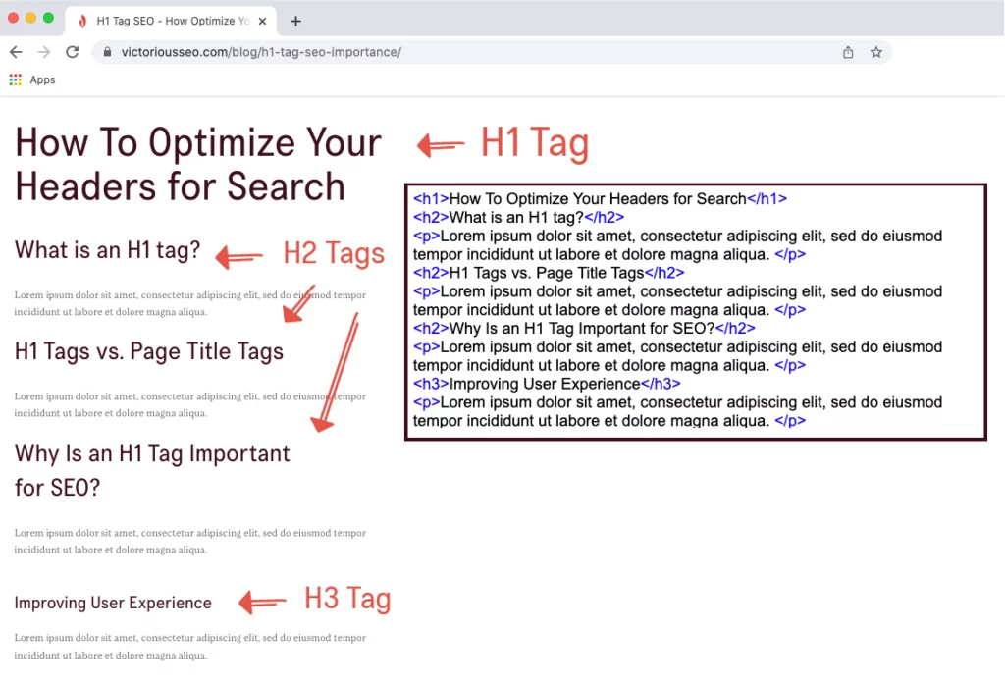Click the 'What is an H1 tag?' heading
The height and width of the screenshot is (685, 1005).
point(108,250)
